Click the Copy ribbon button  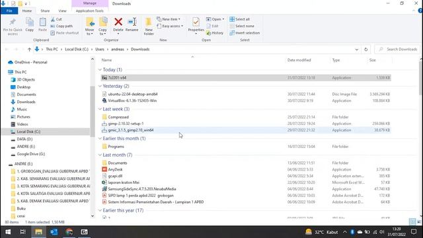pos(29,25)
